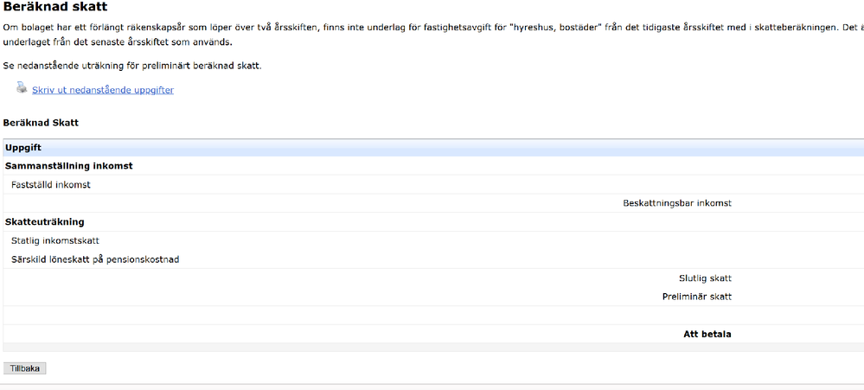Click the 'Skatteuträkning' section heading
The height and width of the screenshot is (390, 864).
click(44, 221)
